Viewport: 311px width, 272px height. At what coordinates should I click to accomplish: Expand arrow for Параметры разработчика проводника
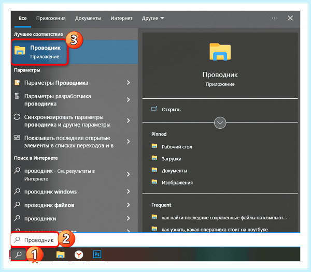tap(129, 99)
